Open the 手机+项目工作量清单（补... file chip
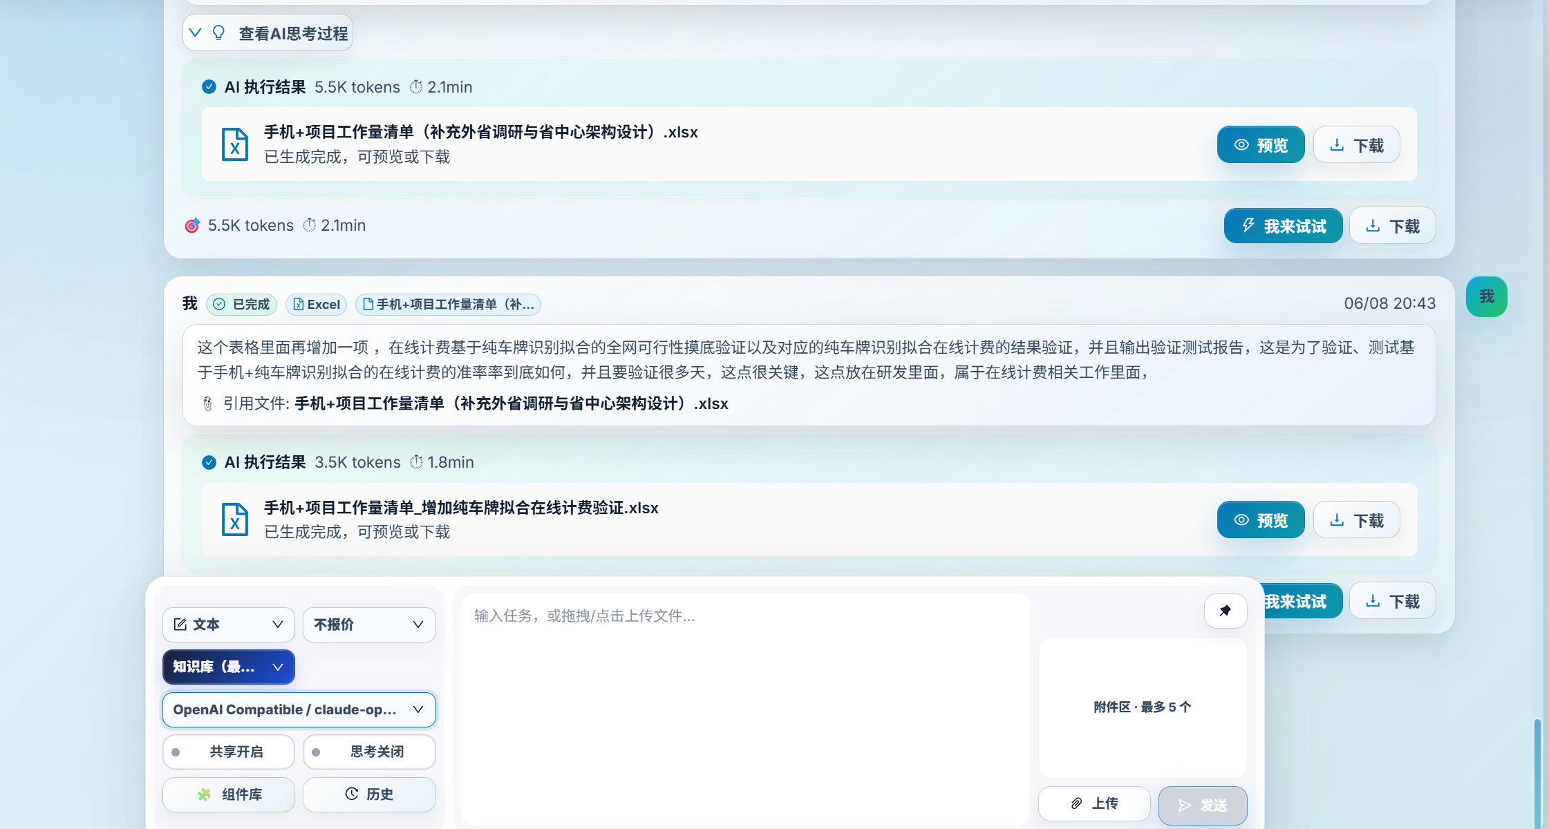The height and width of the screenshot is (829, 1549). tap(448, 305)
